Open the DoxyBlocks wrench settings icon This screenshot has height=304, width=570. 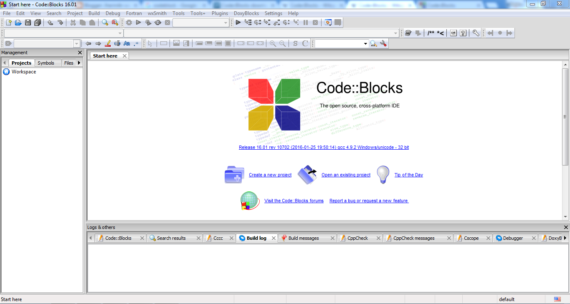tap(476, 33)
